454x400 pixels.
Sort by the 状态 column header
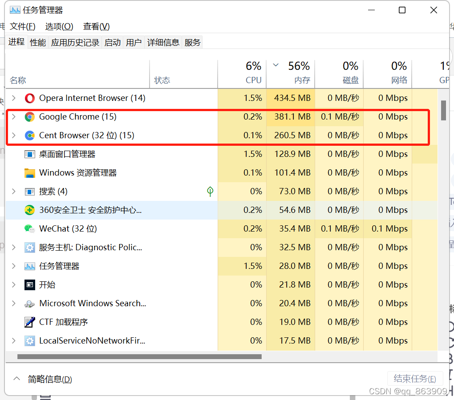click(183, 74)
